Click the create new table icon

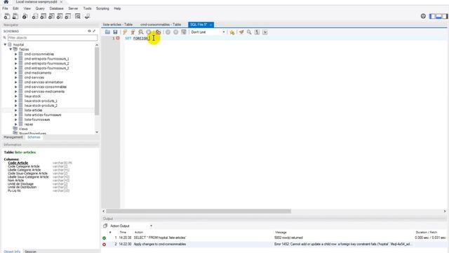point(43,16)
